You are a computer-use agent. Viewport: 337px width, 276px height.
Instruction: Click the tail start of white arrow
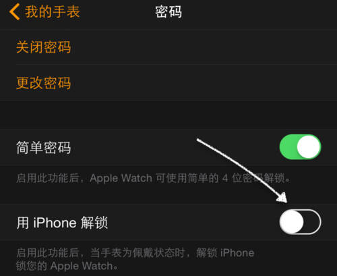(x=198, y=140)
